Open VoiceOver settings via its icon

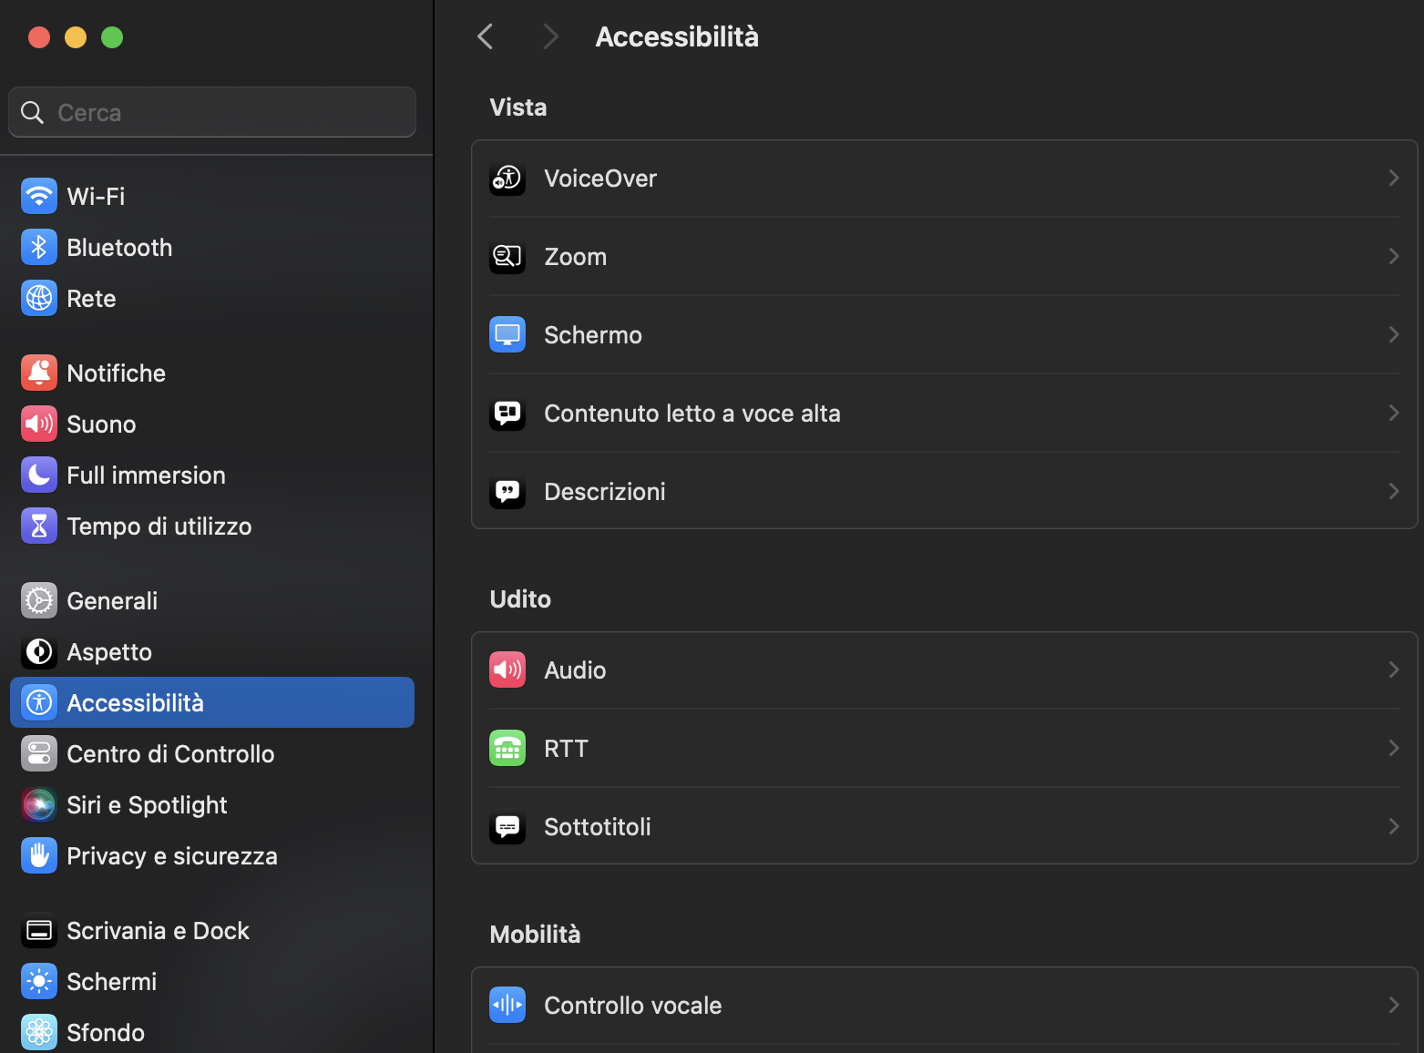click(507, 179)
